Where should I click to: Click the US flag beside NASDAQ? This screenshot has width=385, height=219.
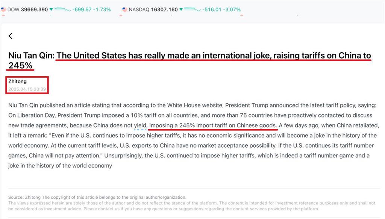[125, 9]
